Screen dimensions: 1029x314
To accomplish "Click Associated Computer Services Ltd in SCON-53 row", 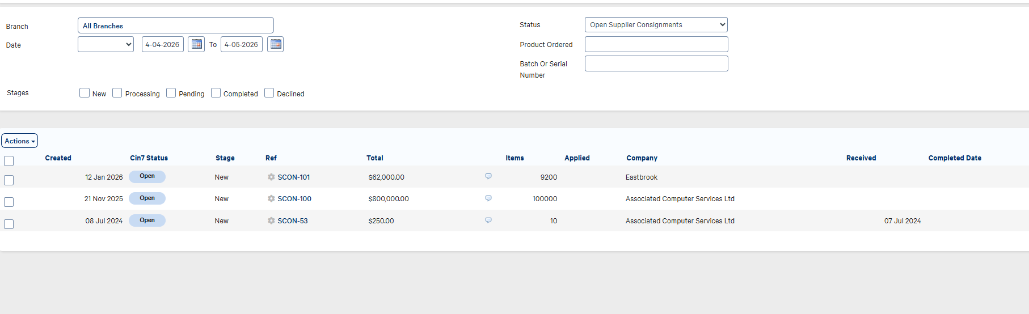I will coord(680,221).
